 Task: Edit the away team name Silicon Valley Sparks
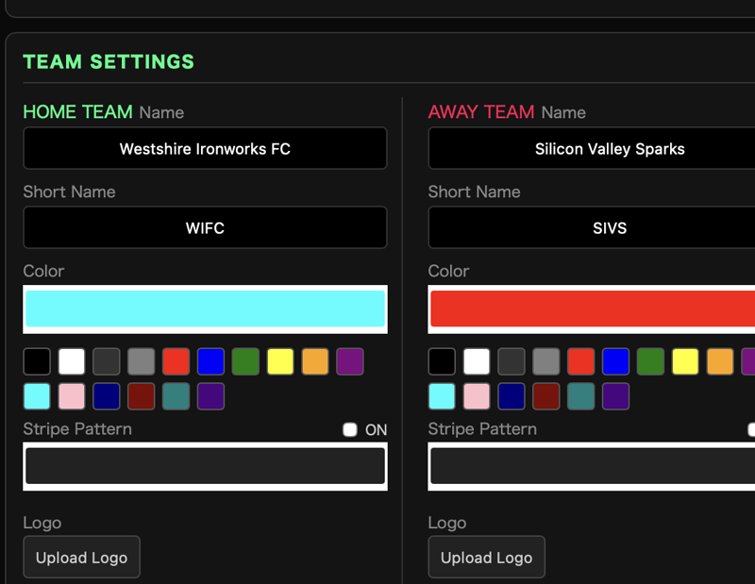(592, 148)
